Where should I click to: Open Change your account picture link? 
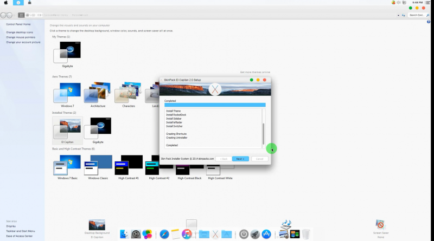(23, 42)
